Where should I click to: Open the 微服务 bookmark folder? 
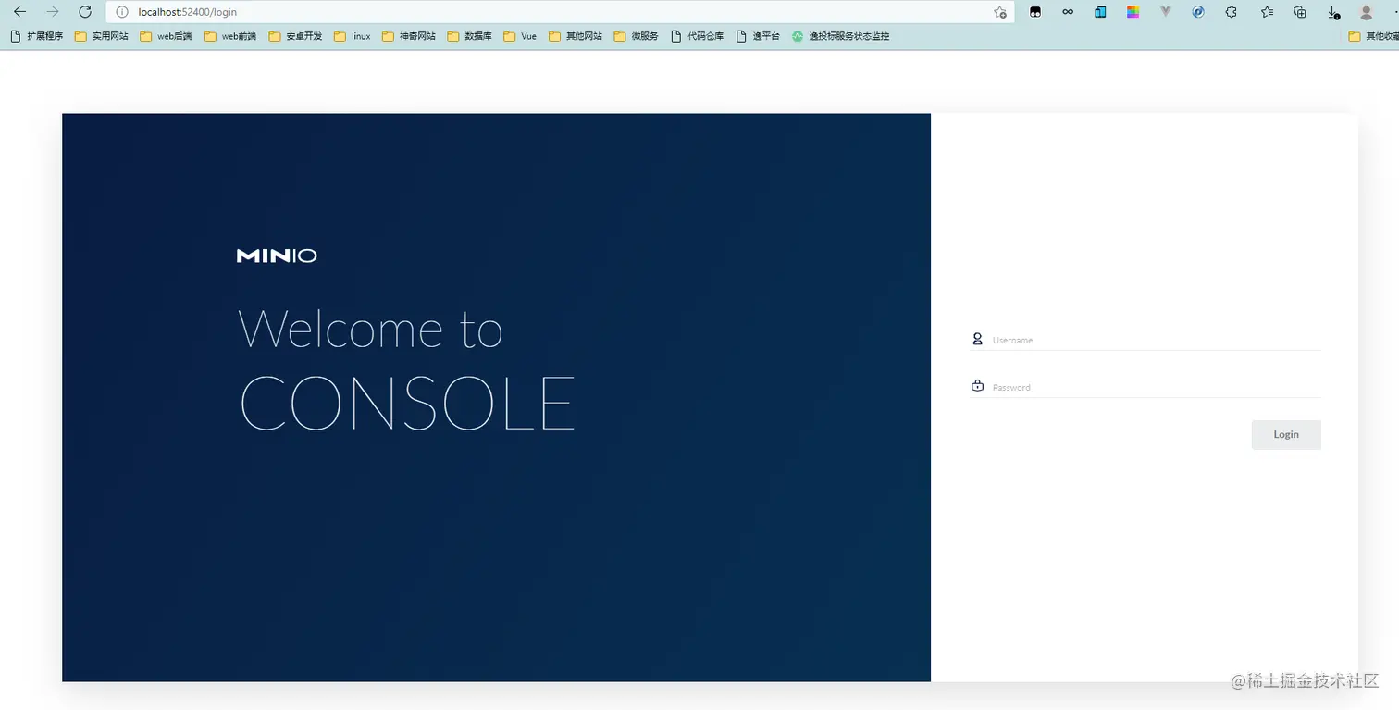637,36
